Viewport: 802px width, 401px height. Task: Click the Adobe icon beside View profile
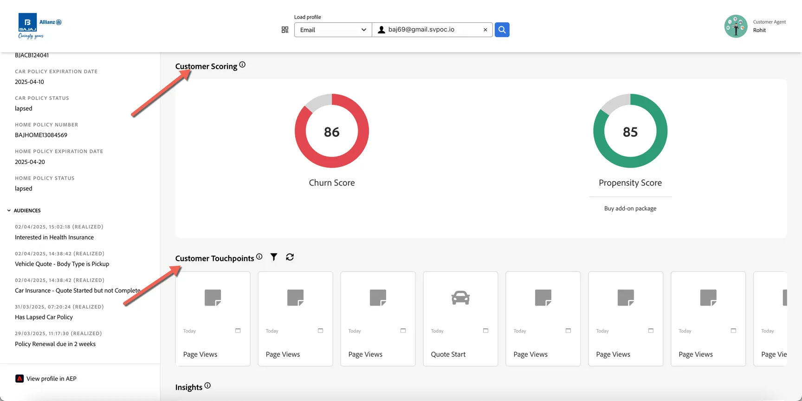click(19, 379)
